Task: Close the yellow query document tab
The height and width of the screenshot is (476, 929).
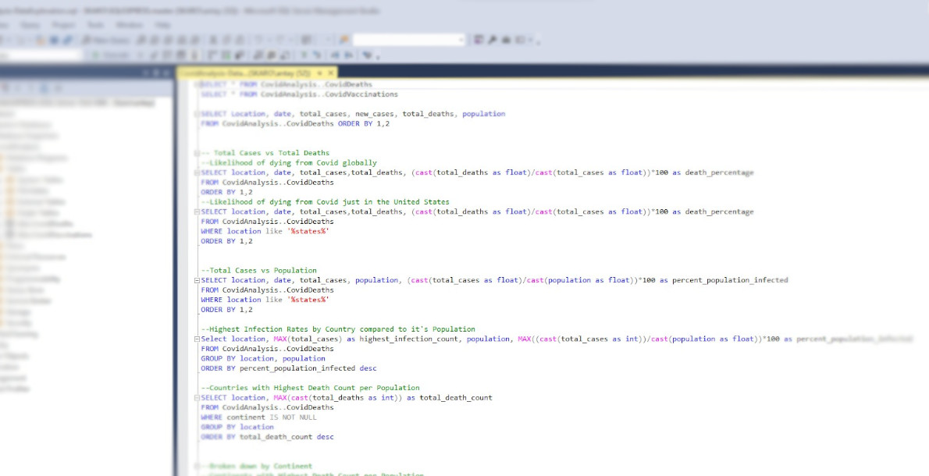Action: coord(331,73)
